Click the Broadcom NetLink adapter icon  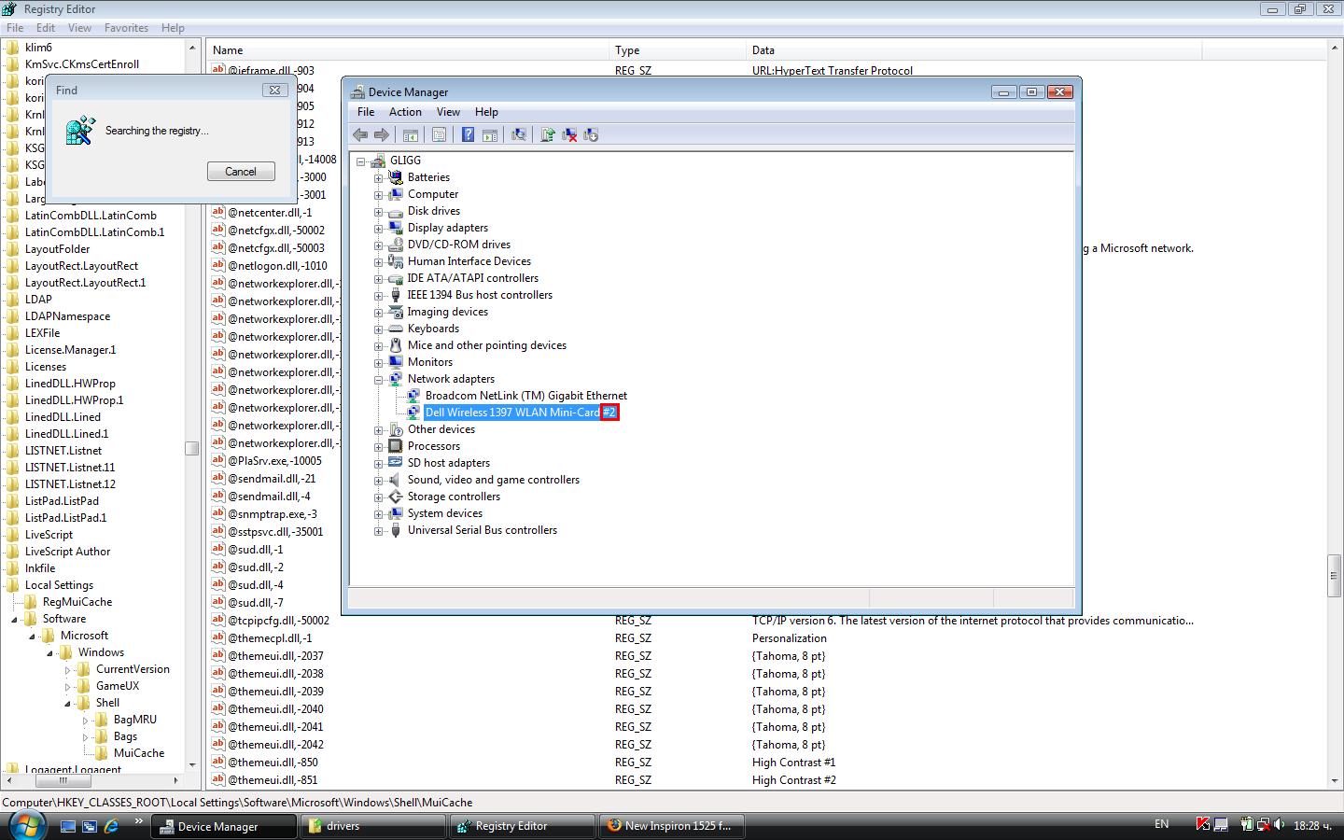coord(413,396)
